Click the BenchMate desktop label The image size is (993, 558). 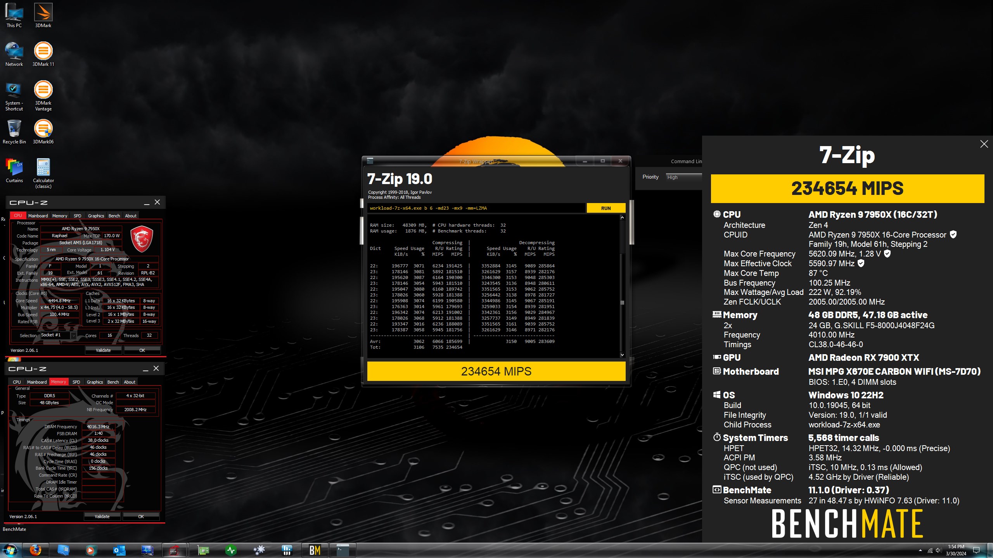click(14, 529)
